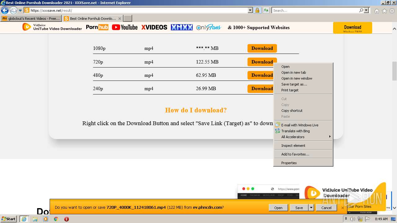397x223 pixels.
Task: Show hidden system tray icons
Action: 346,219
